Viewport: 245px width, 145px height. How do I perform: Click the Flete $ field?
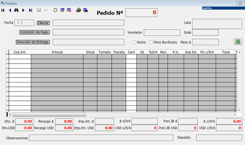coord(206,42)
